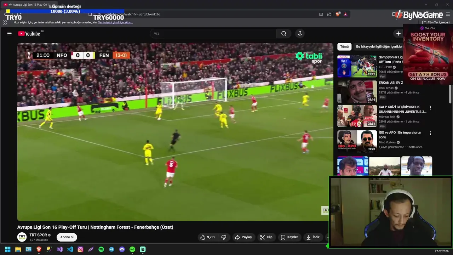Screen dimensions: 453x255
Task: Open the three-dot menu for İBO ve APO video
Action: click(x=430, y=133)
